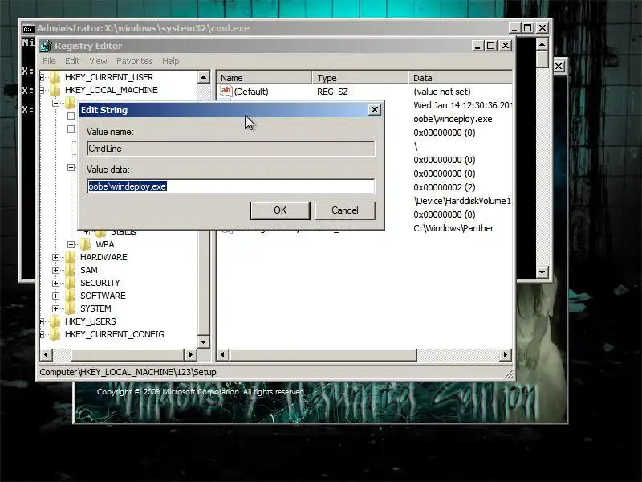The height and width of the screenshot is (482, 642).
Task: Confirm the edit with the OK button
Action: click(280, 210)
